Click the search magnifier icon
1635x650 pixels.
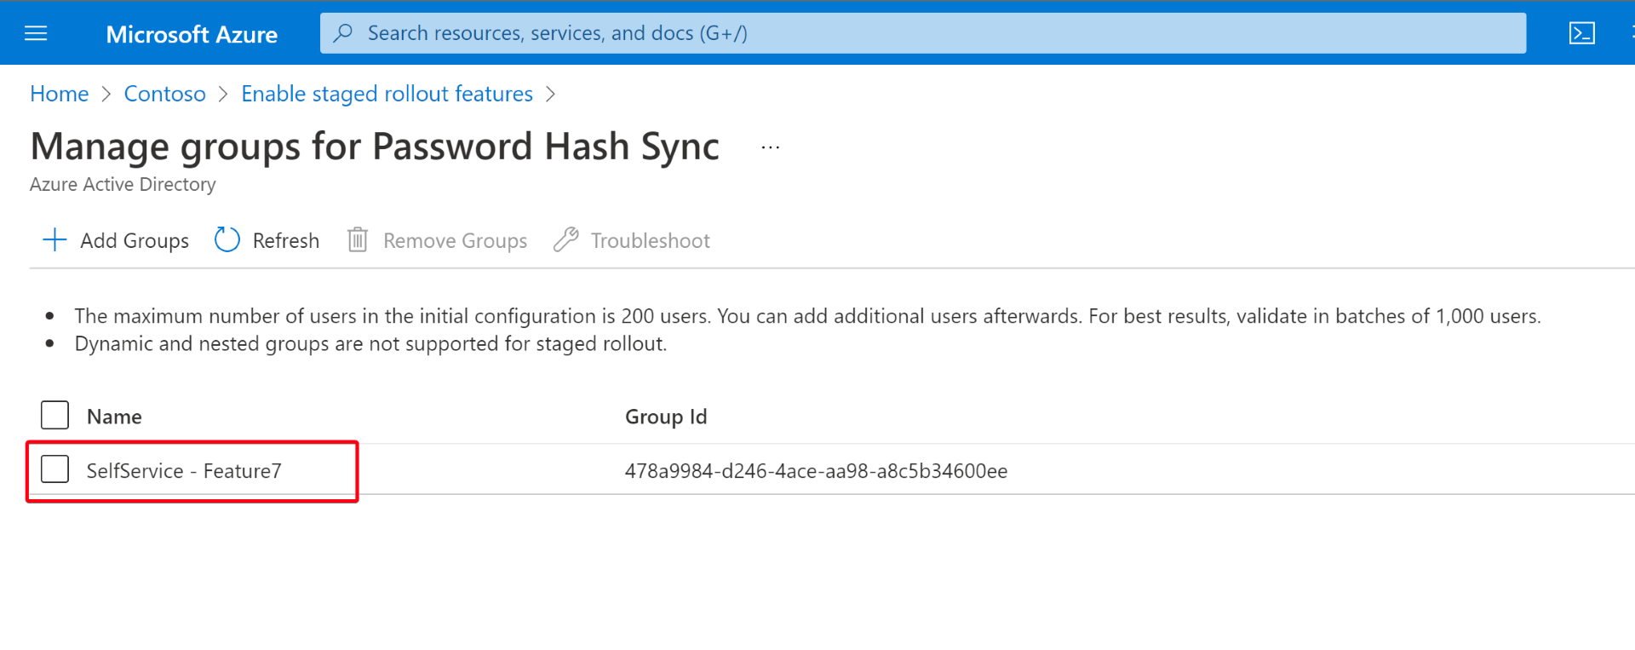[343, 33]
